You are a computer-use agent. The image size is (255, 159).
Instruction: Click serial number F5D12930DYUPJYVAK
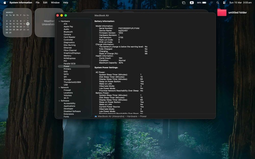pyautogui.click(x=129, y=28)
